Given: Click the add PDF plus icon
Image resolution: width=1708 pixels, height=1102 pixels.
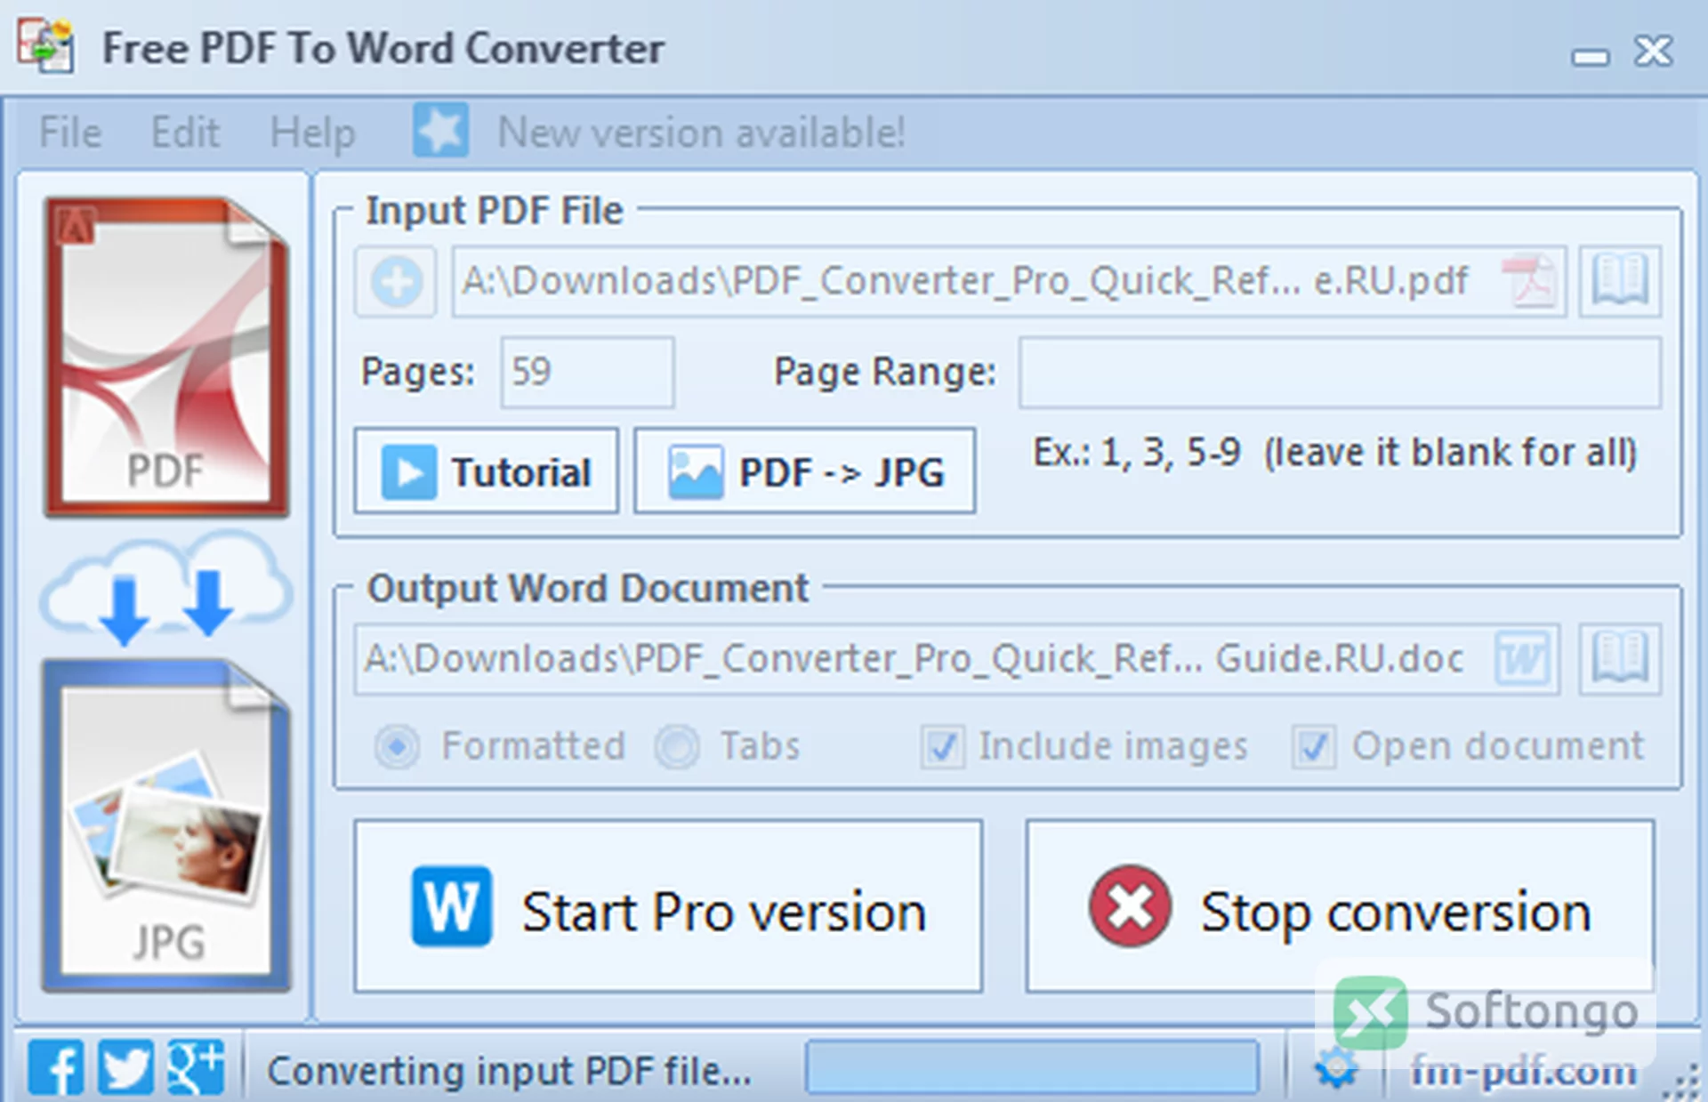Looking at the screenshot, I should click(x=396, y=282).
